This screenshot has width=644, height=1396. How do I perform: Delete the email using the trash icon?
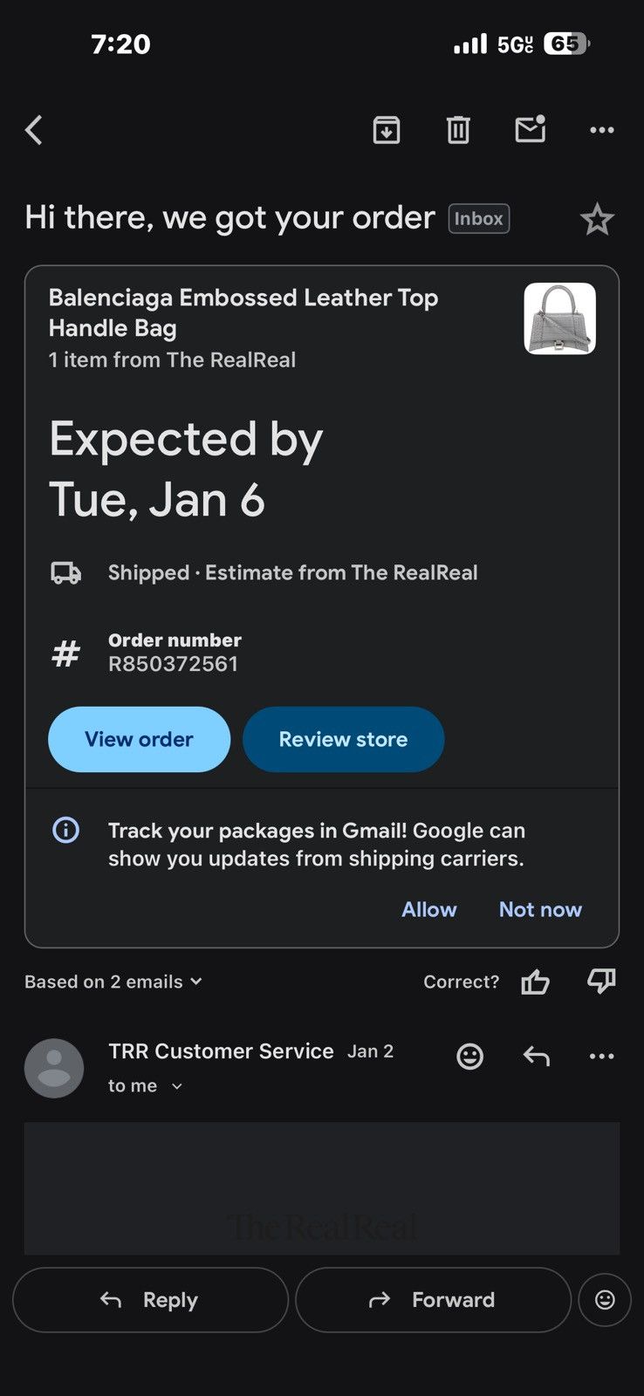(x=458, y=130)
